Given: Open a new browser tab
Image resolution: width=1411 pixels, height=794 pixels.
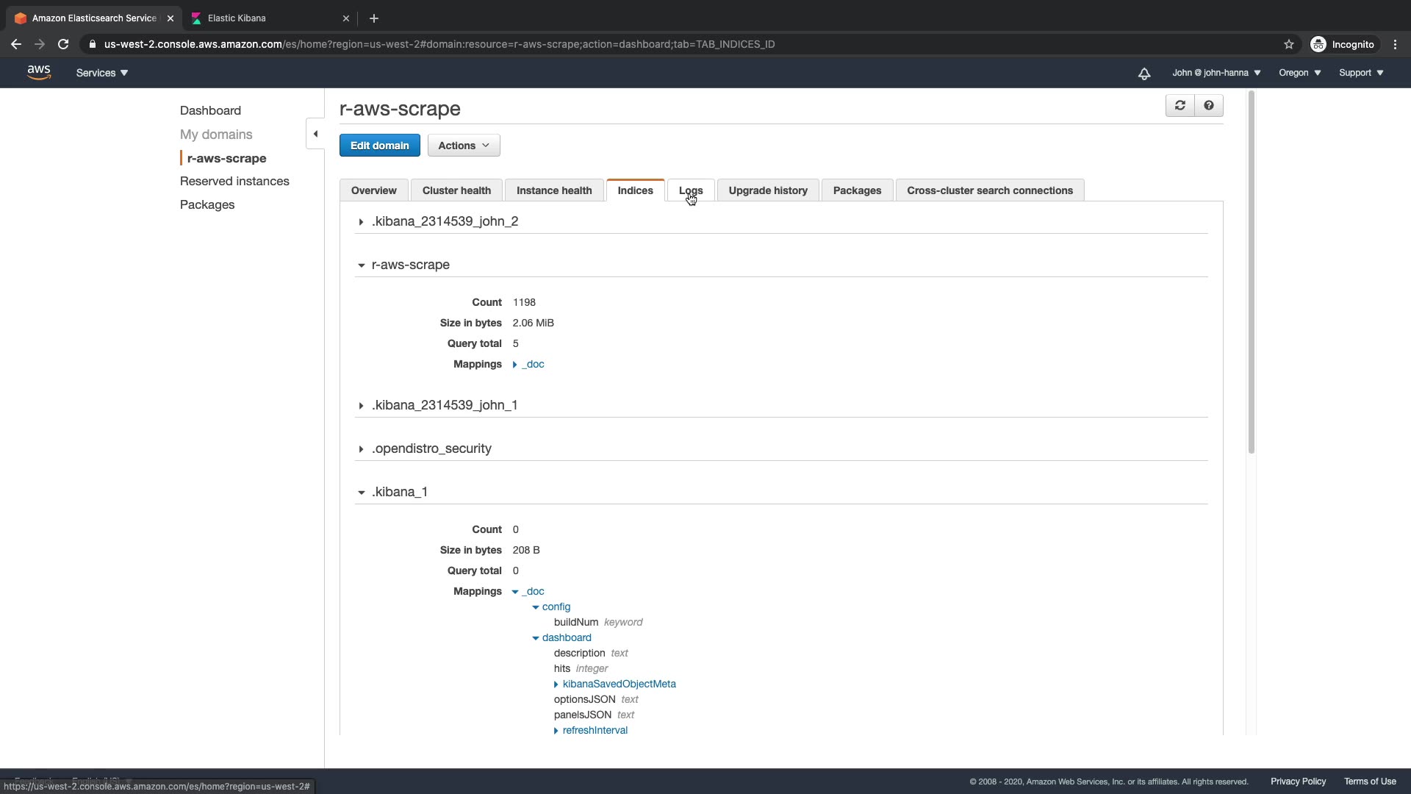Looking at the screenshot, I should tap(374, 18).
